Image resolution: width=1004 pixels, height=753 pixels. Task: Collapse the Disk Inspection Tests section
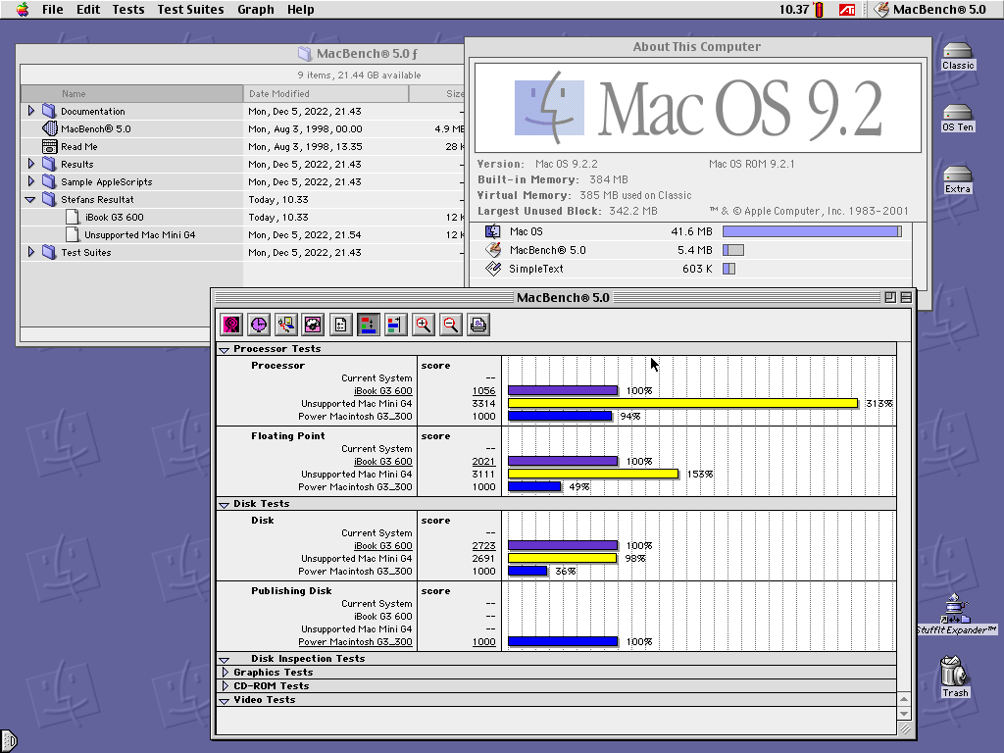point(225,660)
